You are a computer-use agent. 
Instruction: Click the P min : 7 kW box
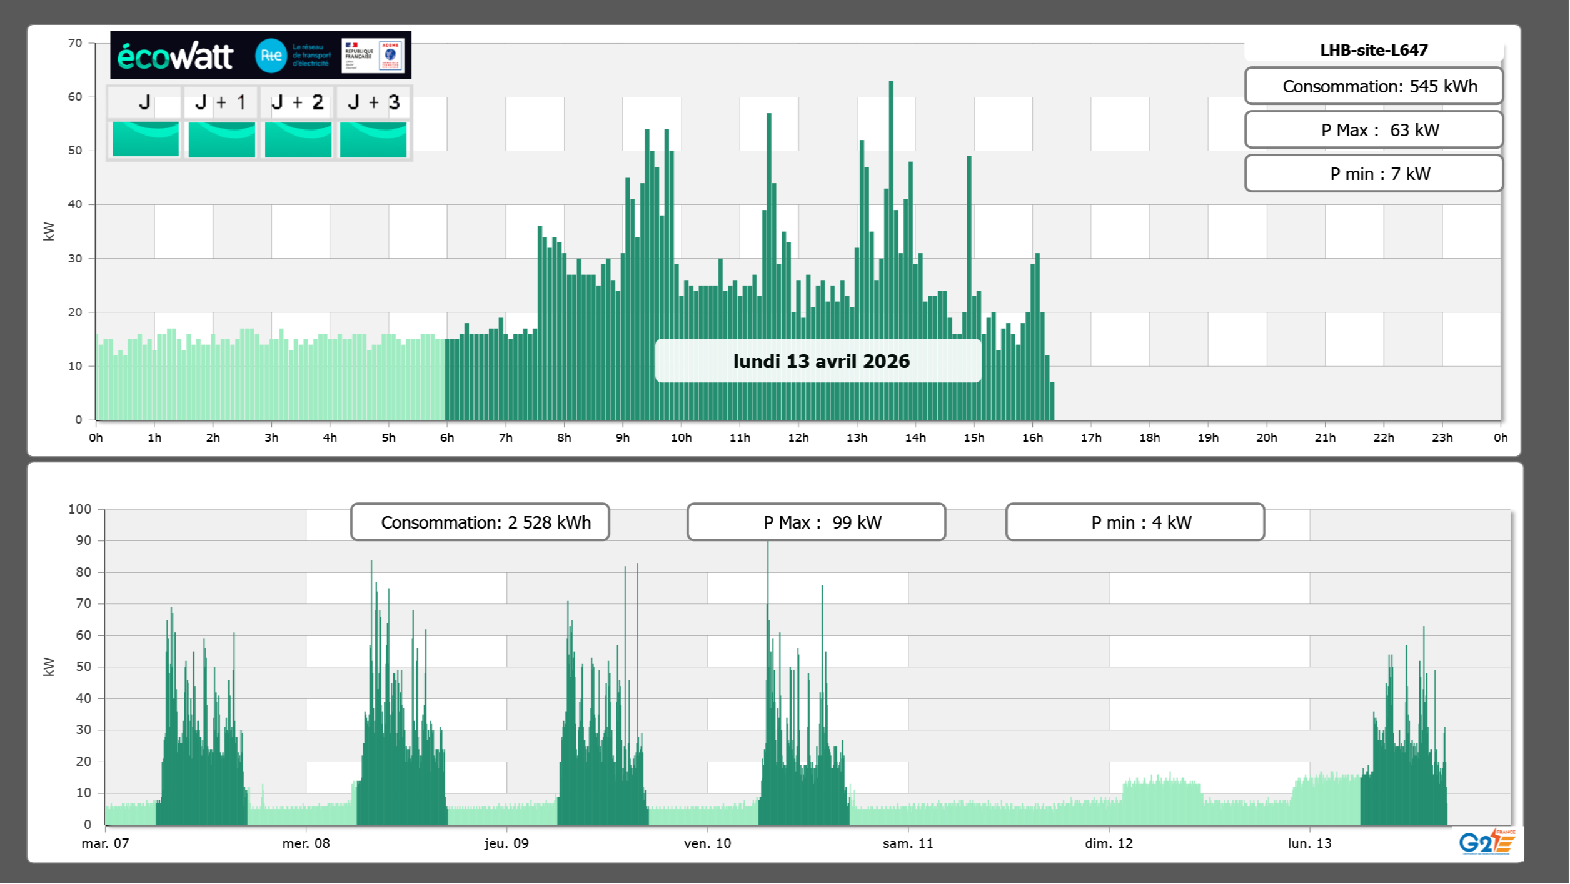click(x=1374, y=174)
